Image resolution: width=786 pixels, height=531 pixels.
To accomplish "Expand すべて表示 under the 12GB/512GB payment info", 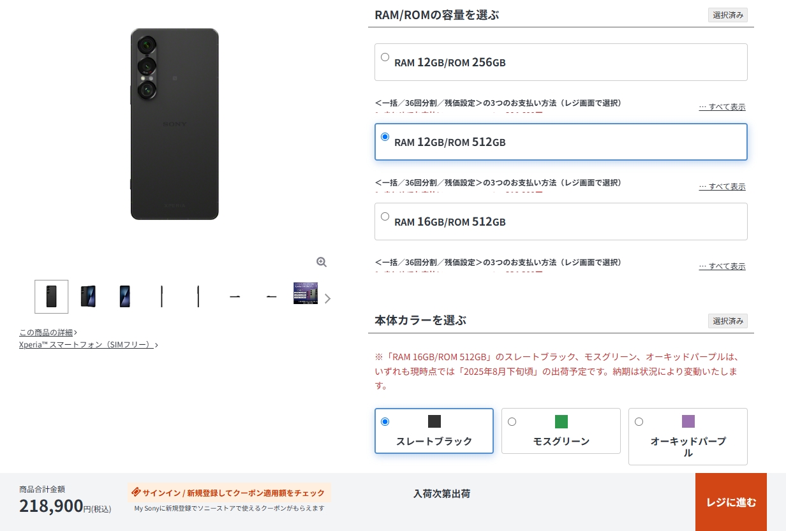I will tap(722, 187).
